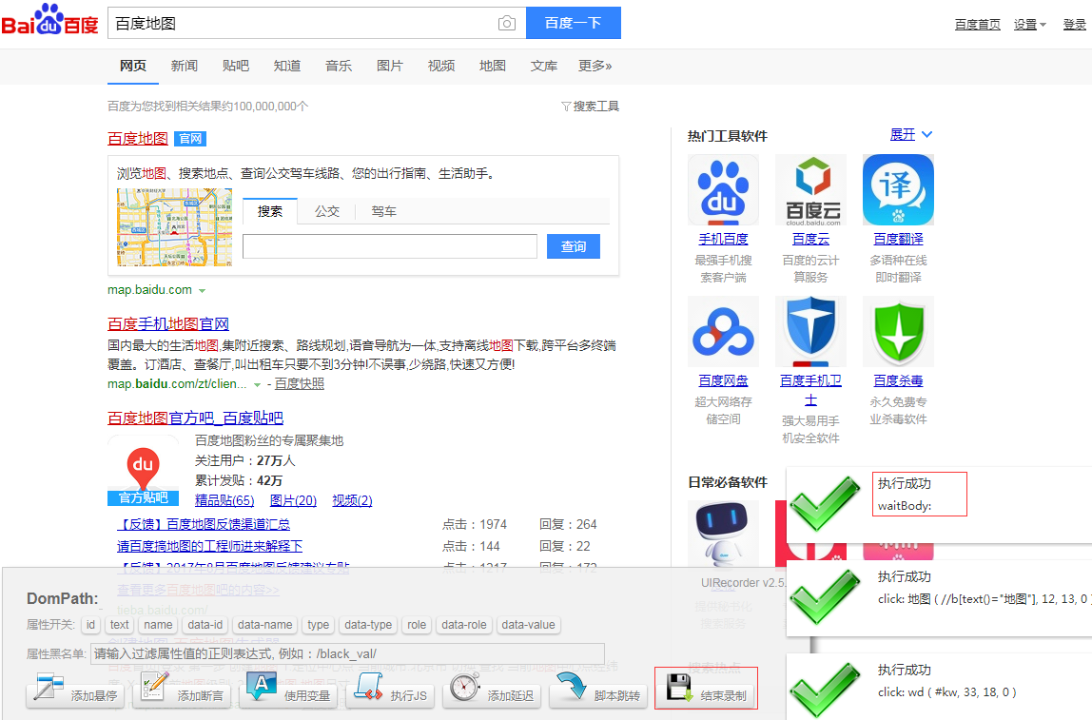Click the 登录 link
The width and height of the screenshot is (1092, 720).
point(1075,25)
